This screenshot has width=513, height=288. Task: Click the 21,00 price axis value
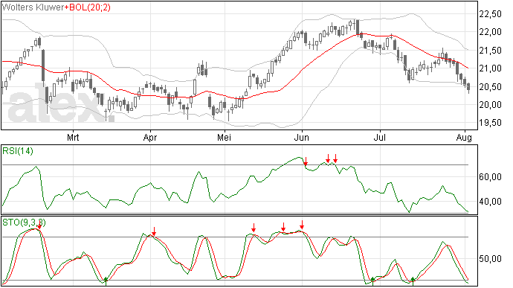[491, 68]
